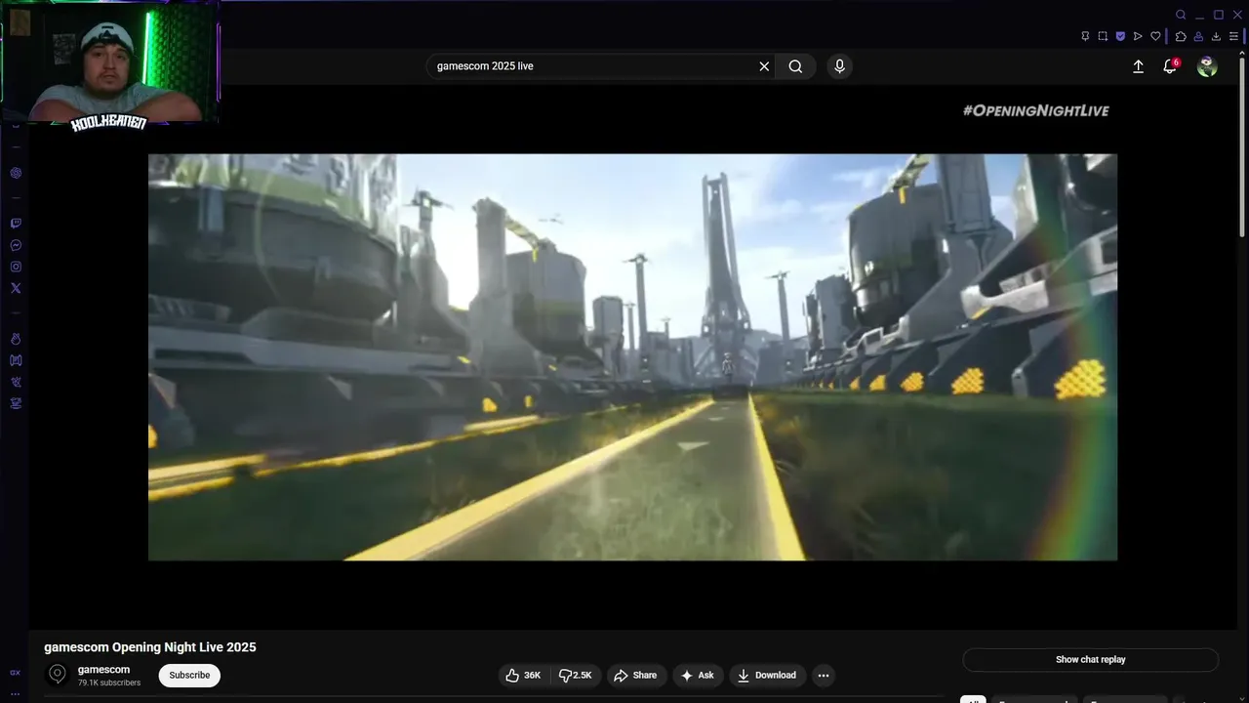Click the pin icon in browser toolbar
The height and width of the screenshot is (703, 1249).
tap(1085, 36)
